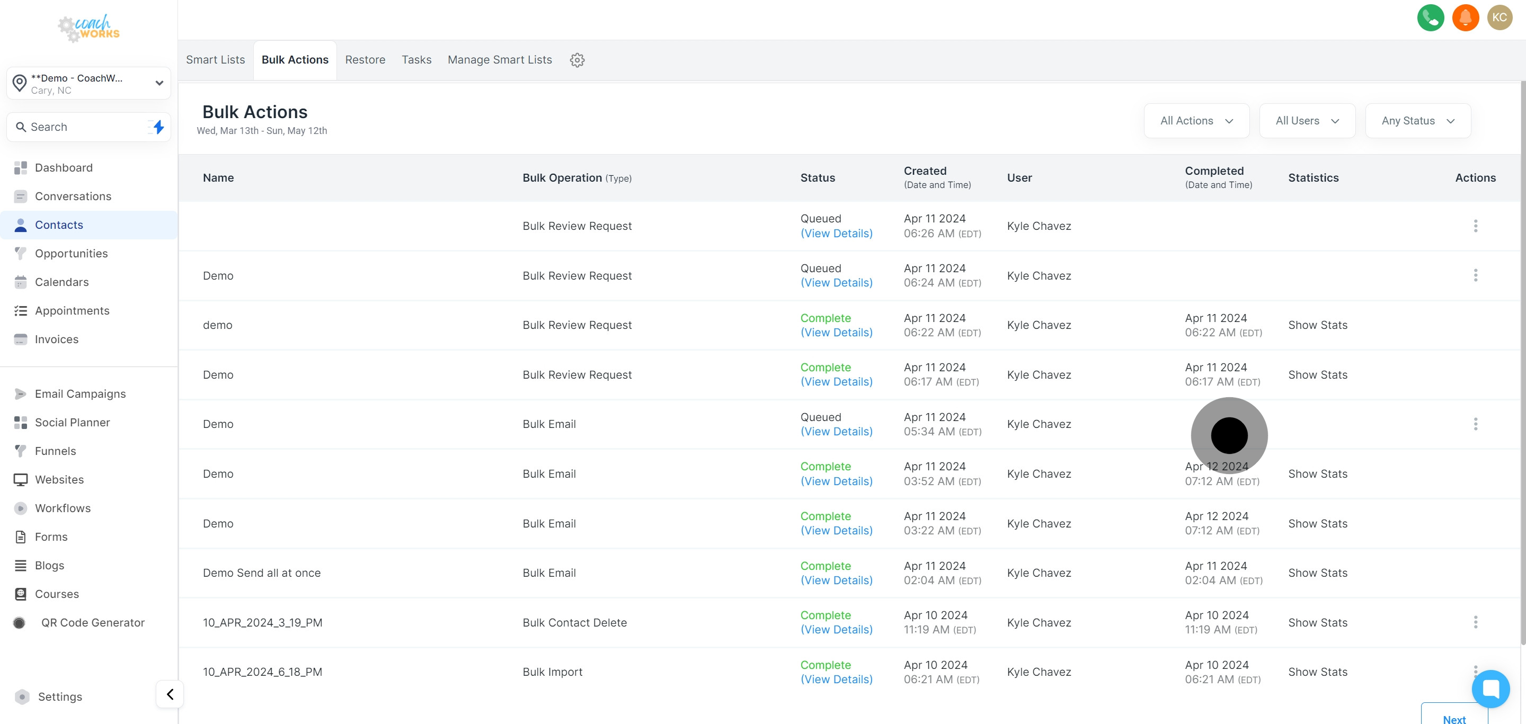Open the orange notifications bell
The width and height of the screenshot is (1526, 724).
tap(1465, 18)
